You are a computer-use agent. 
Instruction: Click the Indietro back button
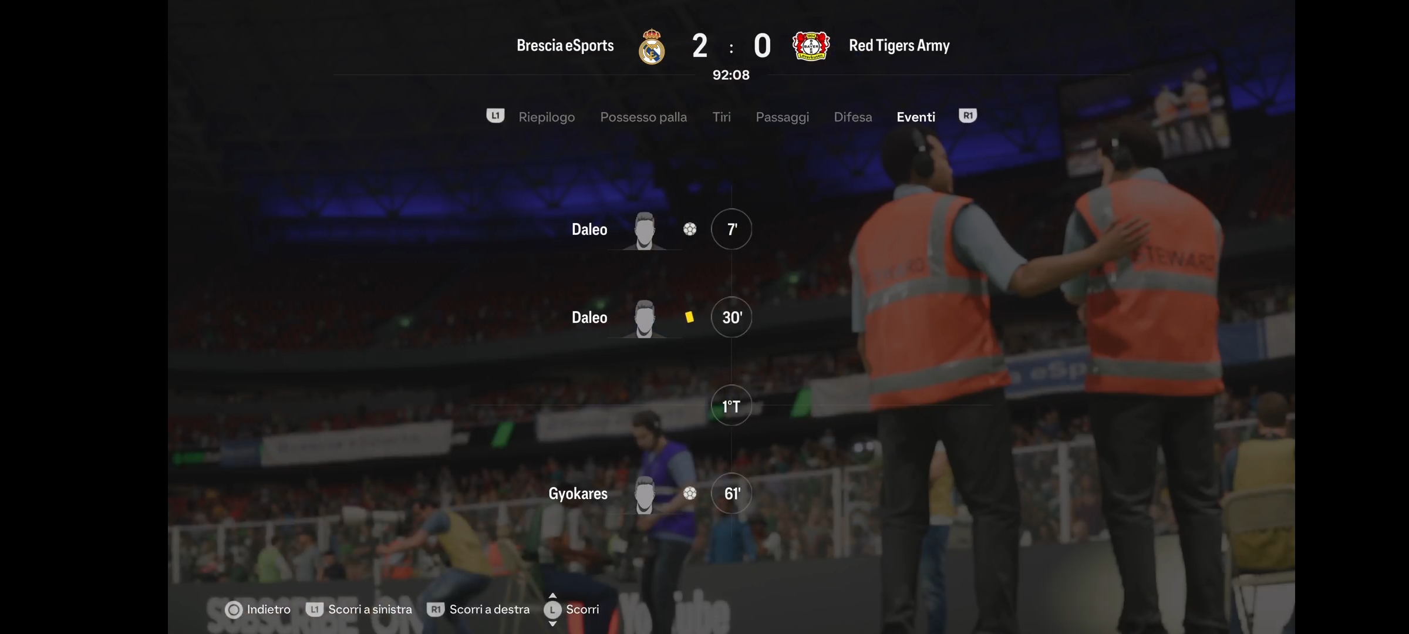(x=258, y=609)
